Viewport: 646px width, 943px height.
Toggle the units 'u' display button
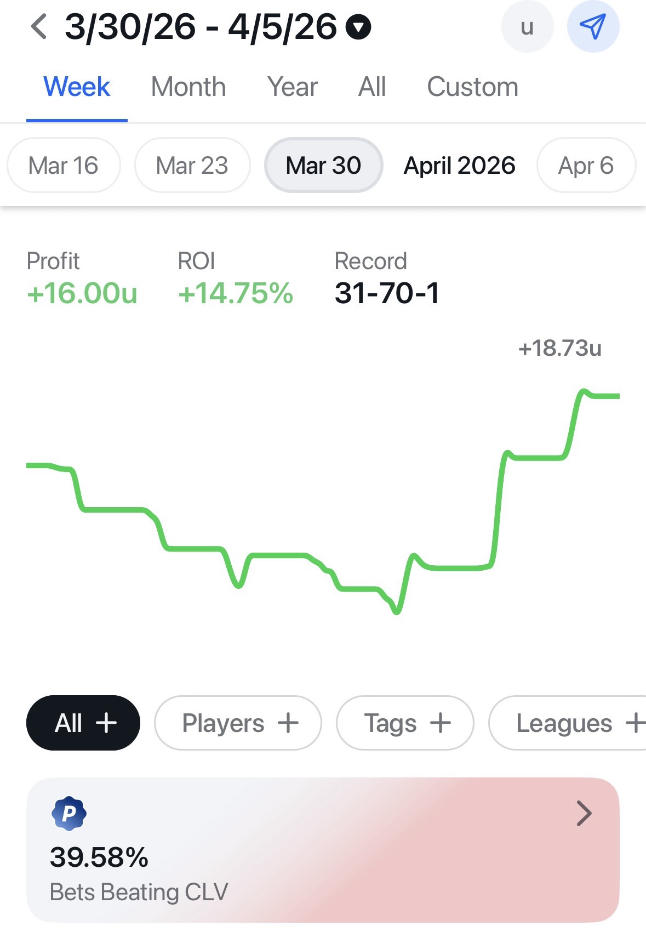527,27
